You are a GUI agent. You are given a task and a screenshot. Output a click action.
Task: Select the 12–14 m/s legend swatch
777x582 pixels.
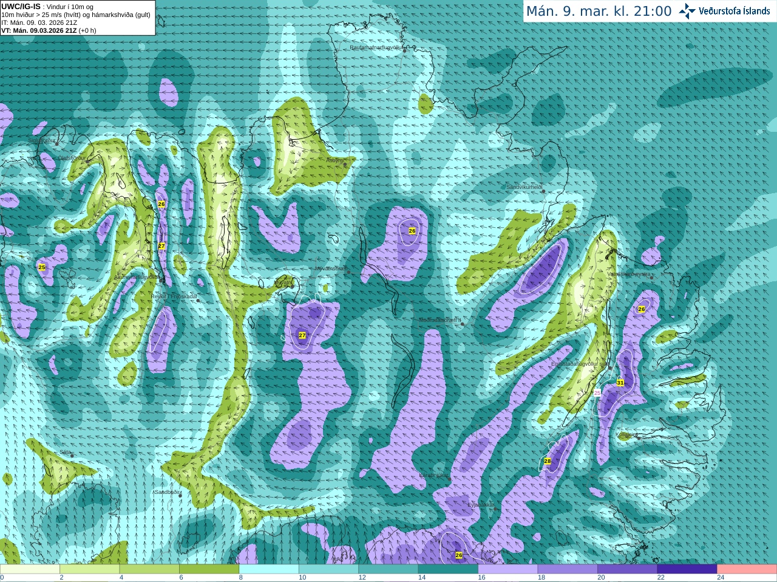(388, 569)
